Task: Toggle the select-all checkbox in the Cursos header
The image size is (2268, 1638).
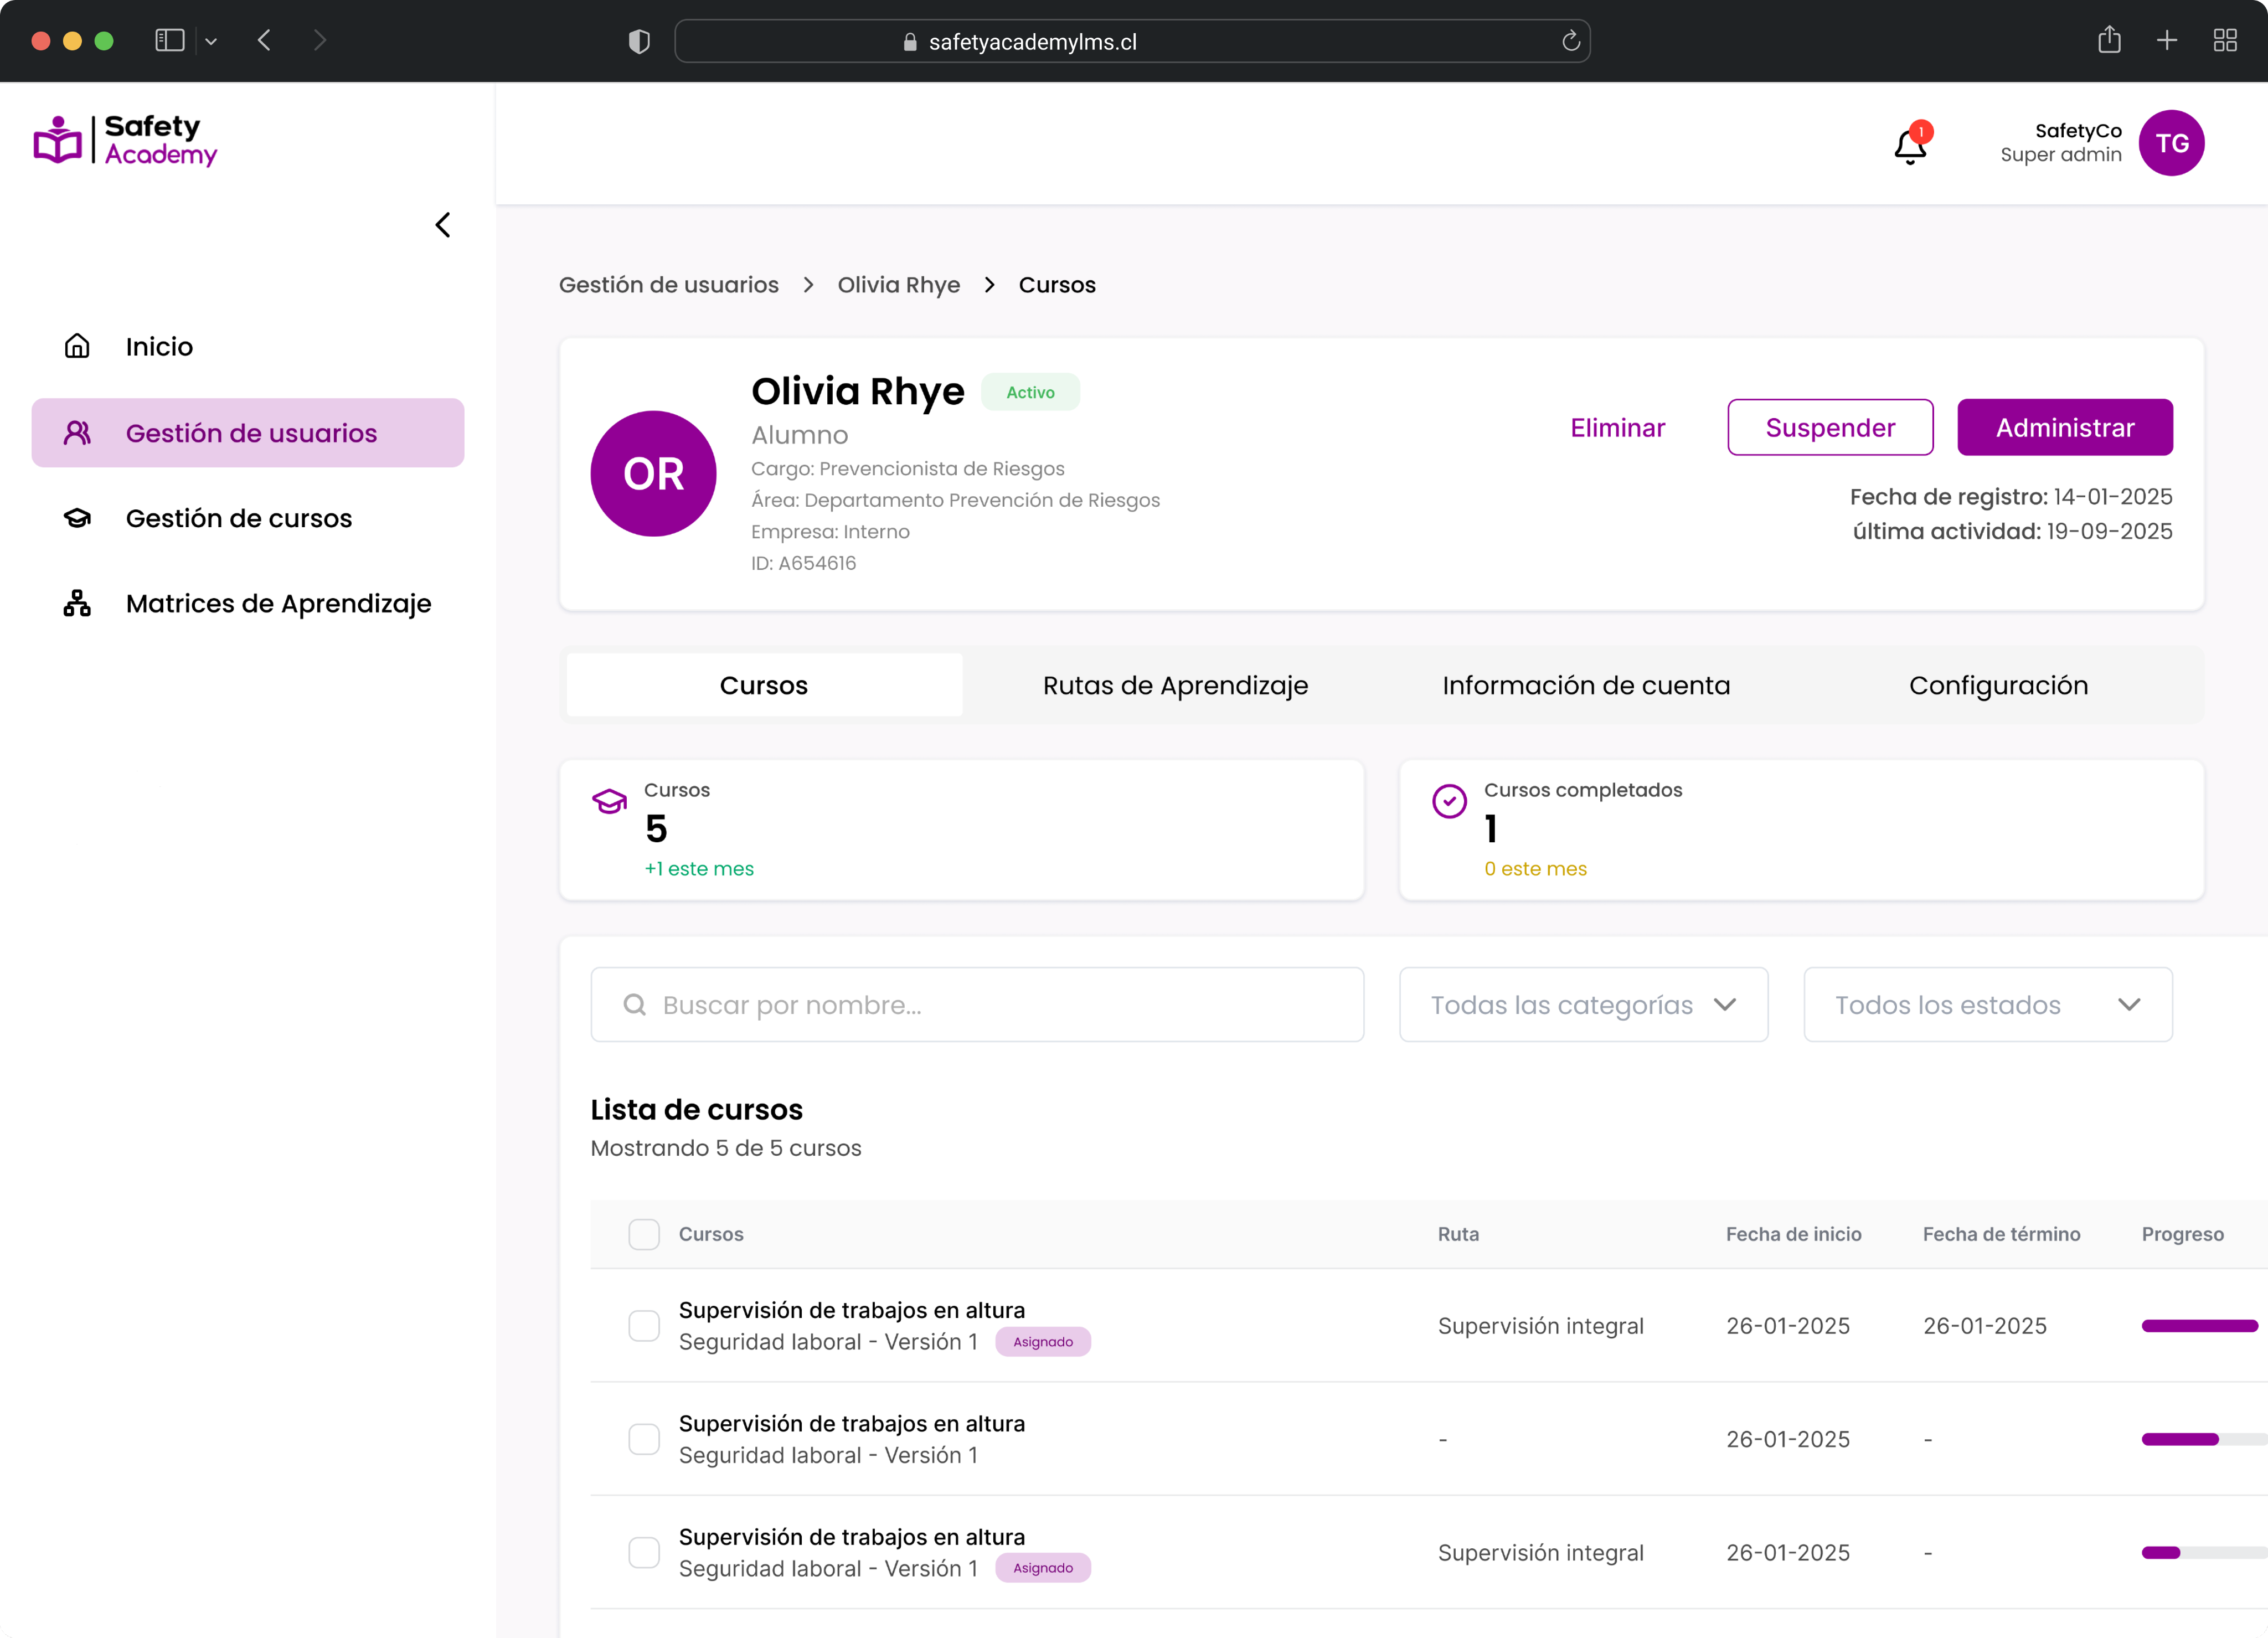Action: pyautogui.click(x=644, y=1234)
